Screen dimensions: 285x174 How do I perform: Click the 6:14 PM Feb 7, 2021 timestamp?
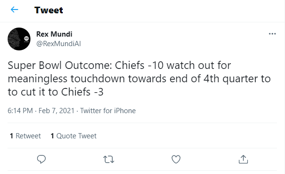pos(41,111)
